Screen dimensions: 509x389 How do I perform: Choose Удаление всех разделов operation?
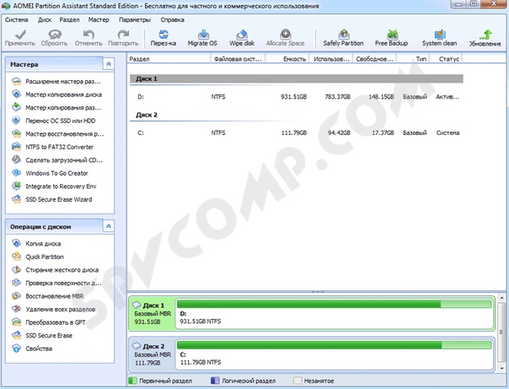tap(54, 310)
